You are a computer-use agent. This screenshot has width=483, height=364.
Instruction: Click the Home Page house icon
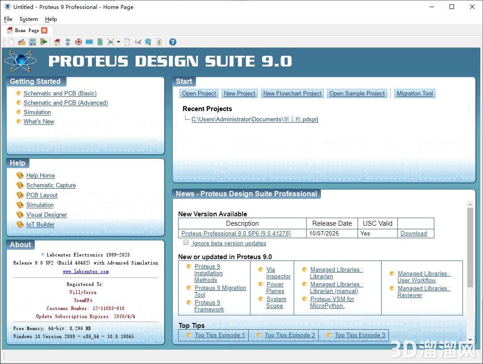tap(57, 42)
